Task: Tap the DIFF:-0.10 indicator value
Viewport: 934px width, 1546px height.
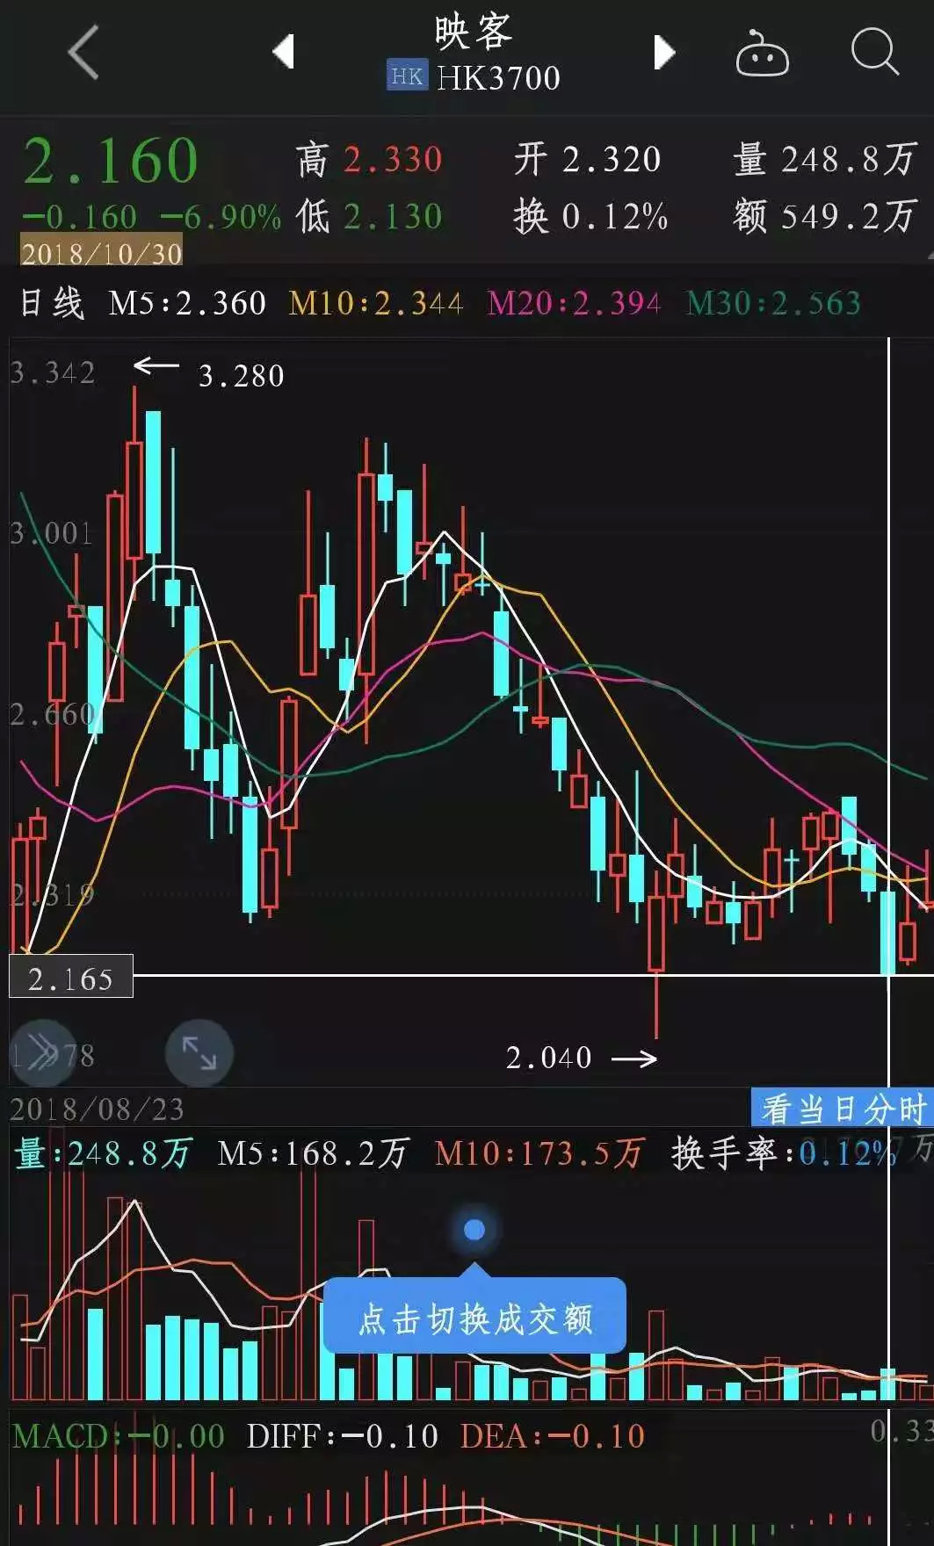Action: pos(342,1437)
